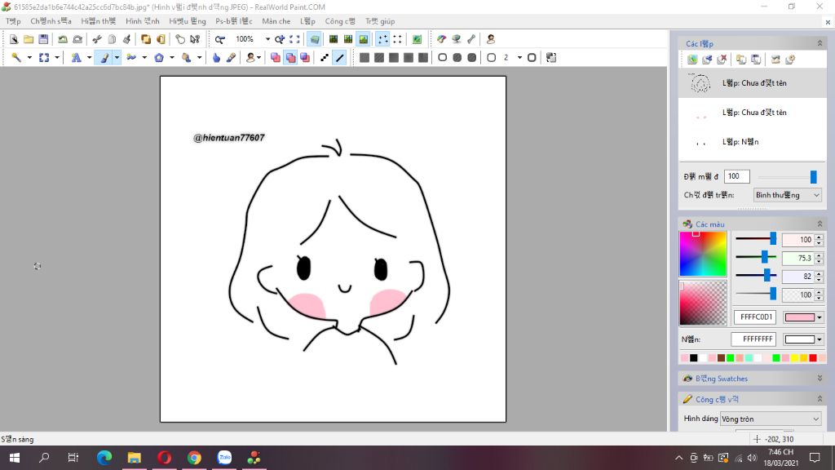
Task: Click the background hex field FFFFFFFF
Action: point(753,339)
